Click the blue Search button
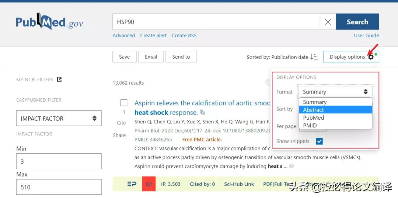 (357, 22)
